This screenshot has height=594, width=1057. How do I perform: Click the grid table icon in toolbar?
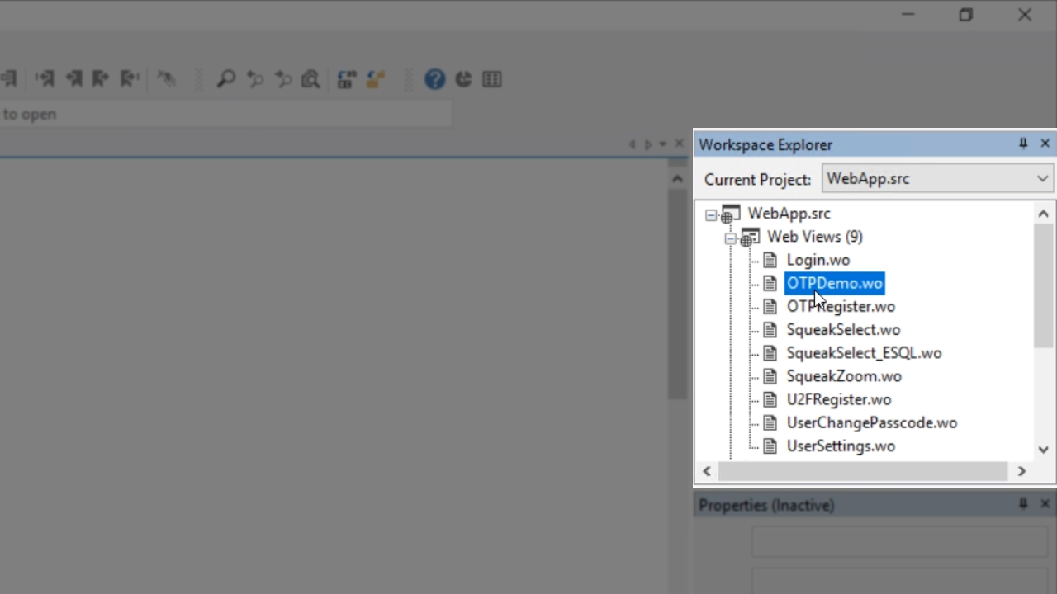tap(492, 79)
